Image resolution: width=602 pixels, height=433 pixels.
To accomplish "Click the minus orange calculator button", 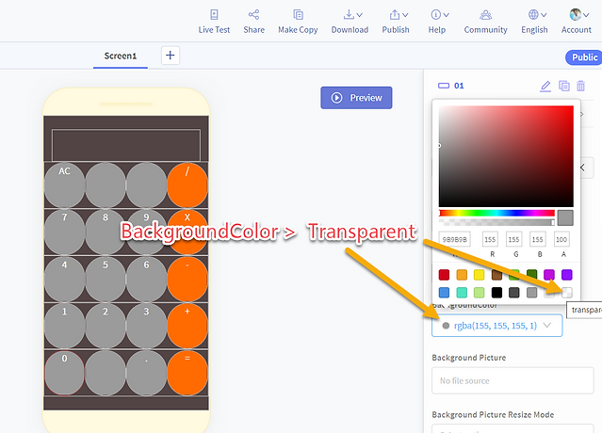I will (187, 279).
